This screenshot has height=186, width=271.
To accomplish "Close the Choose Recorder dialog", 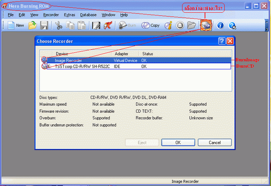I will click(x=230, y=41).
